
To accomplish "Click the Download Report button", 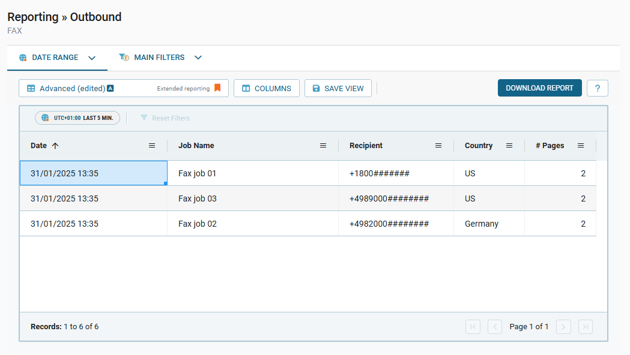I will coord(539,88).
